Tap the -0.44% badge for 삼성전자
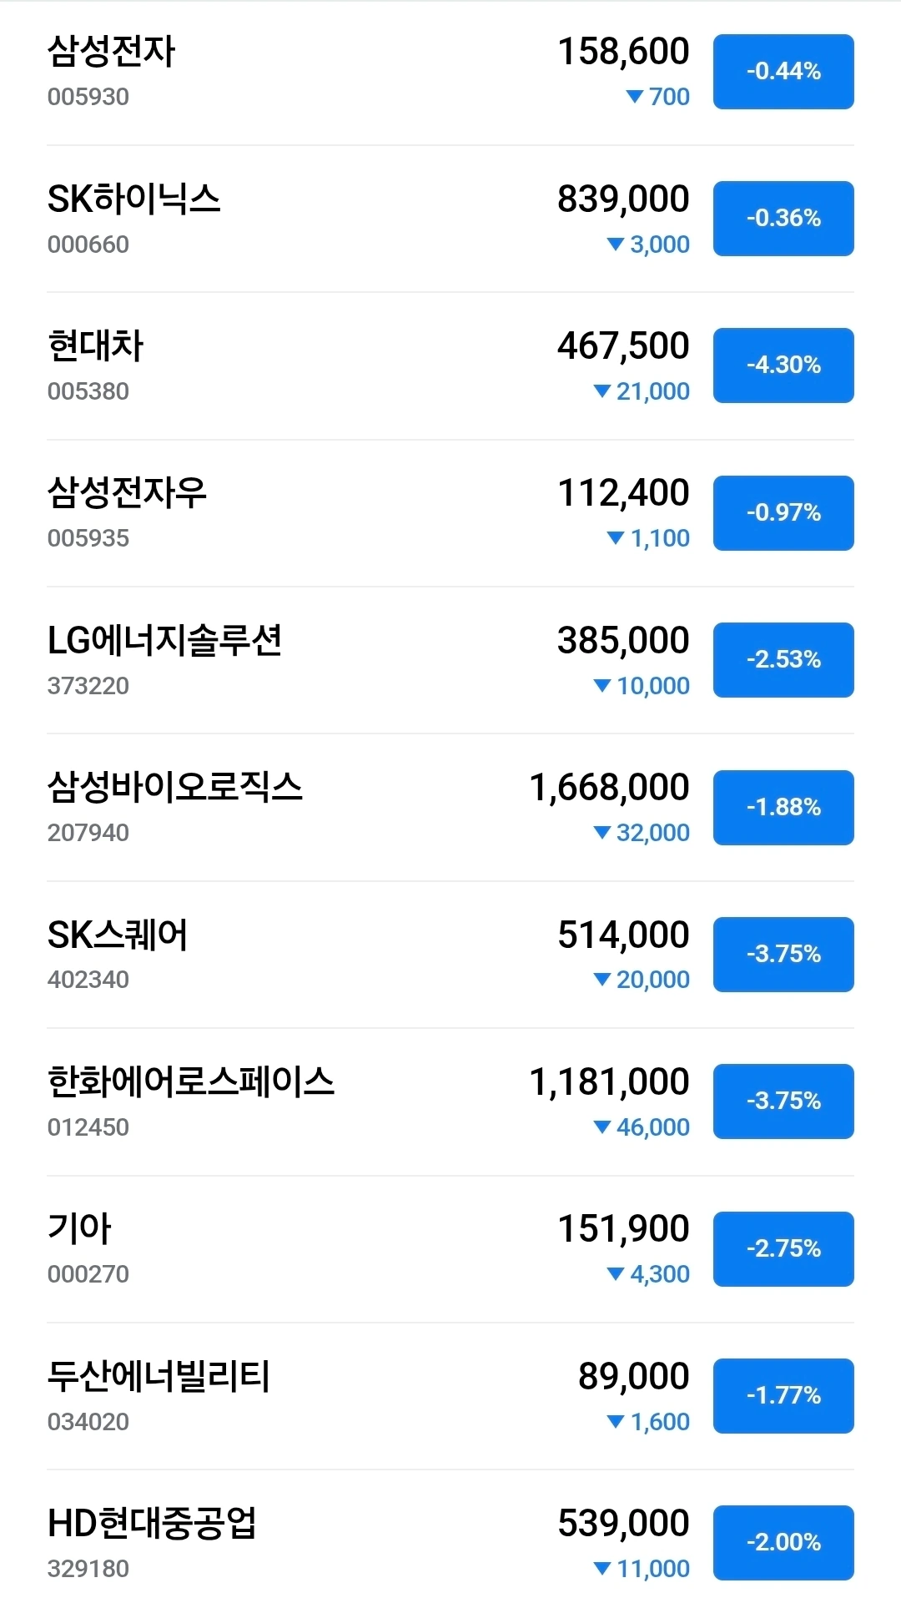Image resolution: width=901 pixels, height=1608 pixels. (783, 72)
